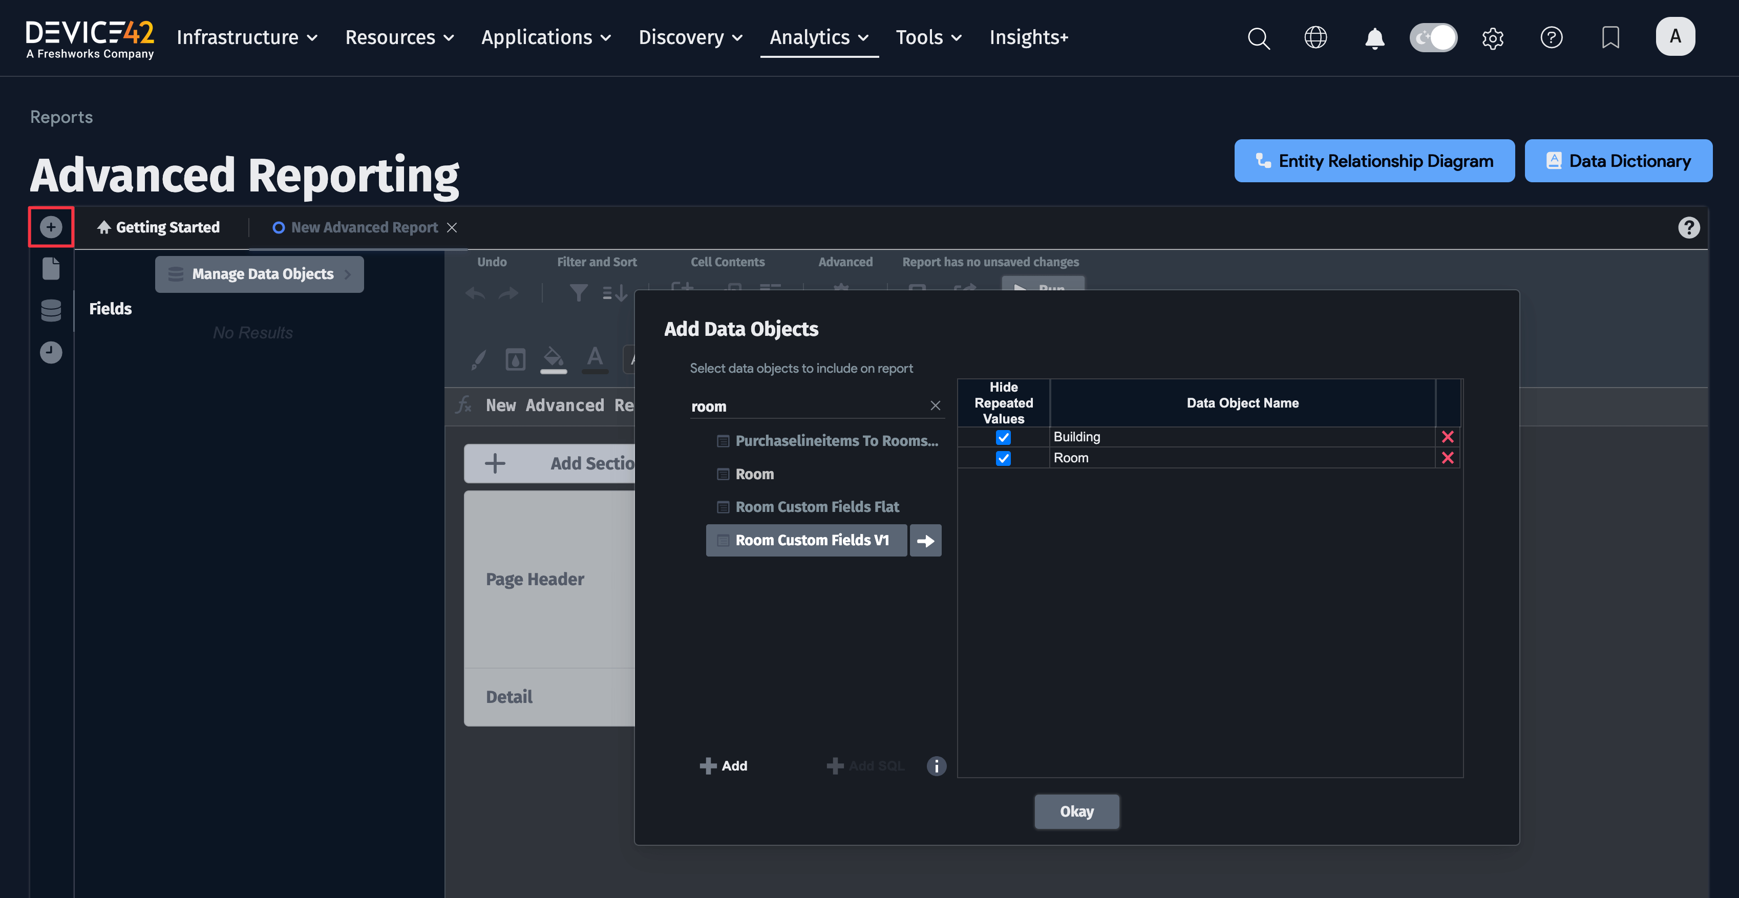This screenshot has width=1739, height=898.
Task: Click Building cell in table
Action: pyautogui.click(x=1242, y=437)
